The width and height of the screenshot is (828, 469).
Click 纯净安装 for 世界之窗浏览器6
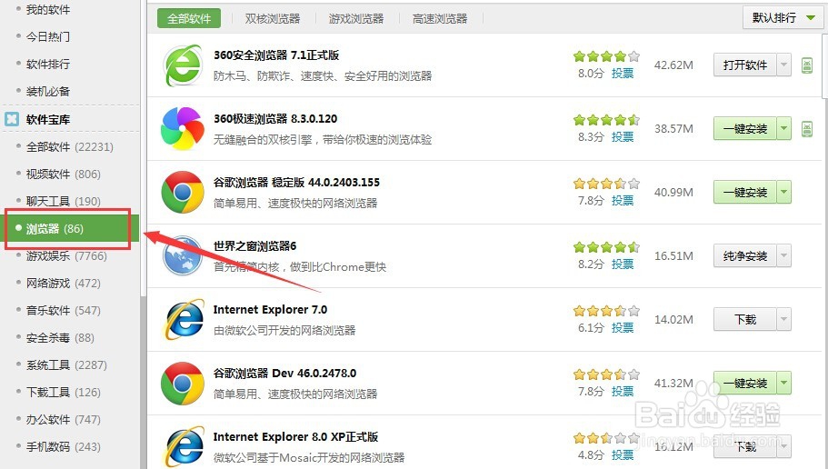745,255
